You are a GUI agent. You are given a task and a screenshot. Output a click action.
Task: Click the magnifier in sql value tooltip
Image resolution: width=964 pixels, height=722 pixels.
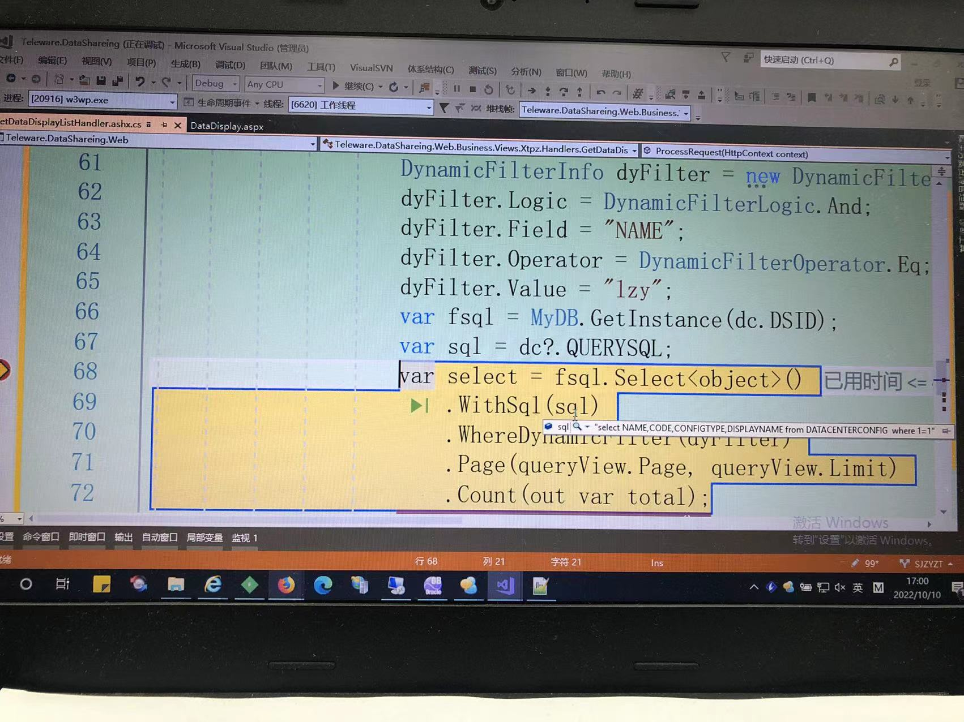coord(577,426)
